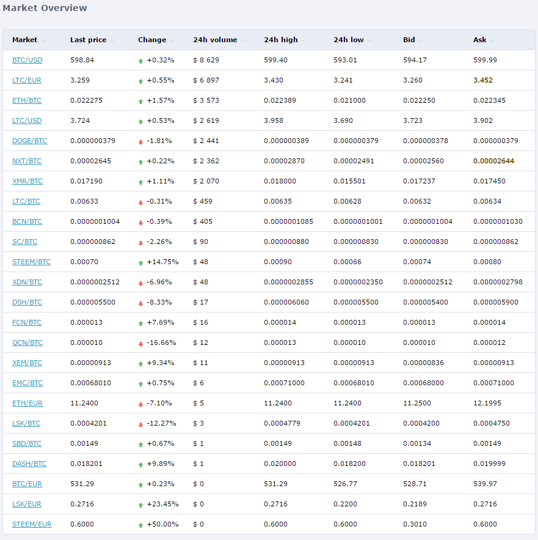Click red down arrow beside -1.81%
538x540 pixels.
(140, 142)
